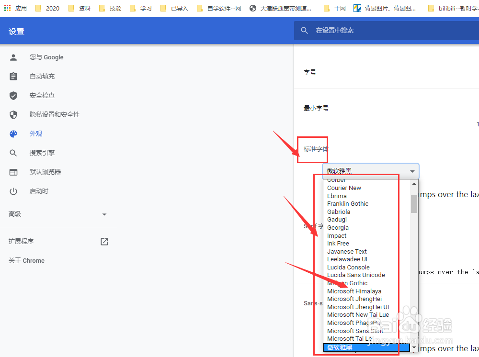
Task: Click the browser window icon for 默认浏览器
Action: tap(13, 172)
